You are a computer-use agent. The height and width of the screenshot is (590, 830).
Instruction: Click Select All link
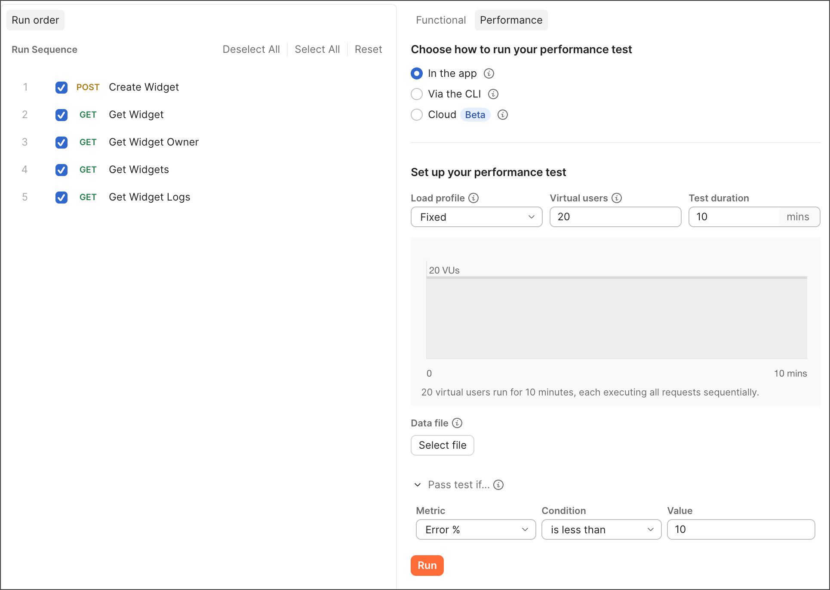317,49
